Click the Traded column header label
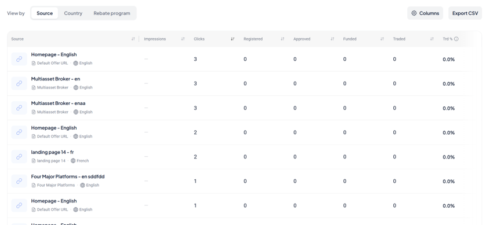This screenshot has height=225, width=486. click(x=399, y=39)
